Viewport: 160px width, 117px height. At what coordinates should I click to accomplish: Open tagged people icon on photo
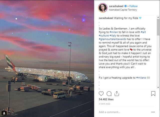tap(4, 113)
